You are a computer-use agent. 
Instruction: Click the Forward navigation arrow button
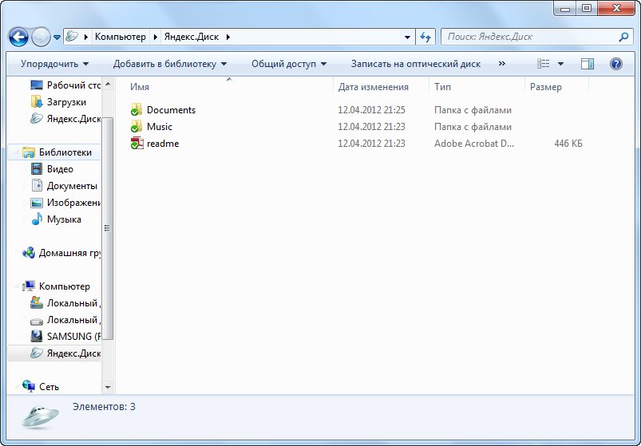pos(41,37)
